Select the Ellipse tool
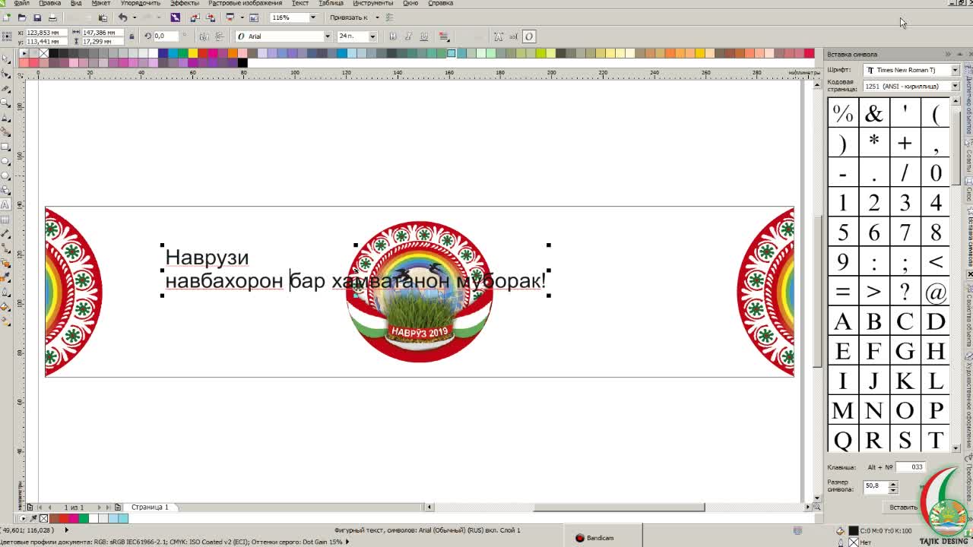Image resolution: width=973 pixels, height=547 pixels. [x=5, y=161]
